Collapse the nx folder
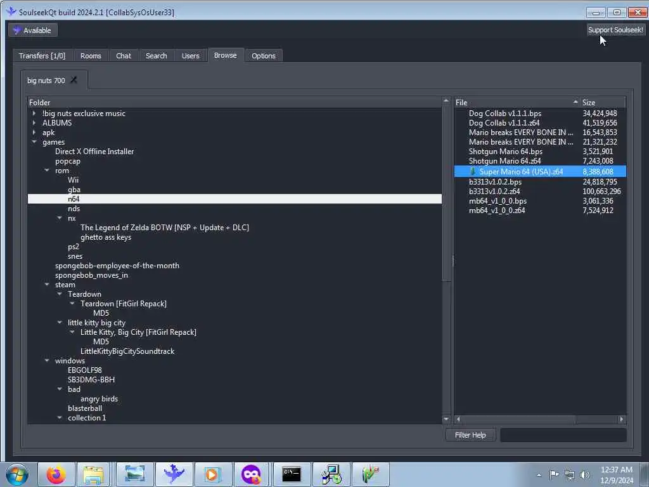 (x=60, y=218)
